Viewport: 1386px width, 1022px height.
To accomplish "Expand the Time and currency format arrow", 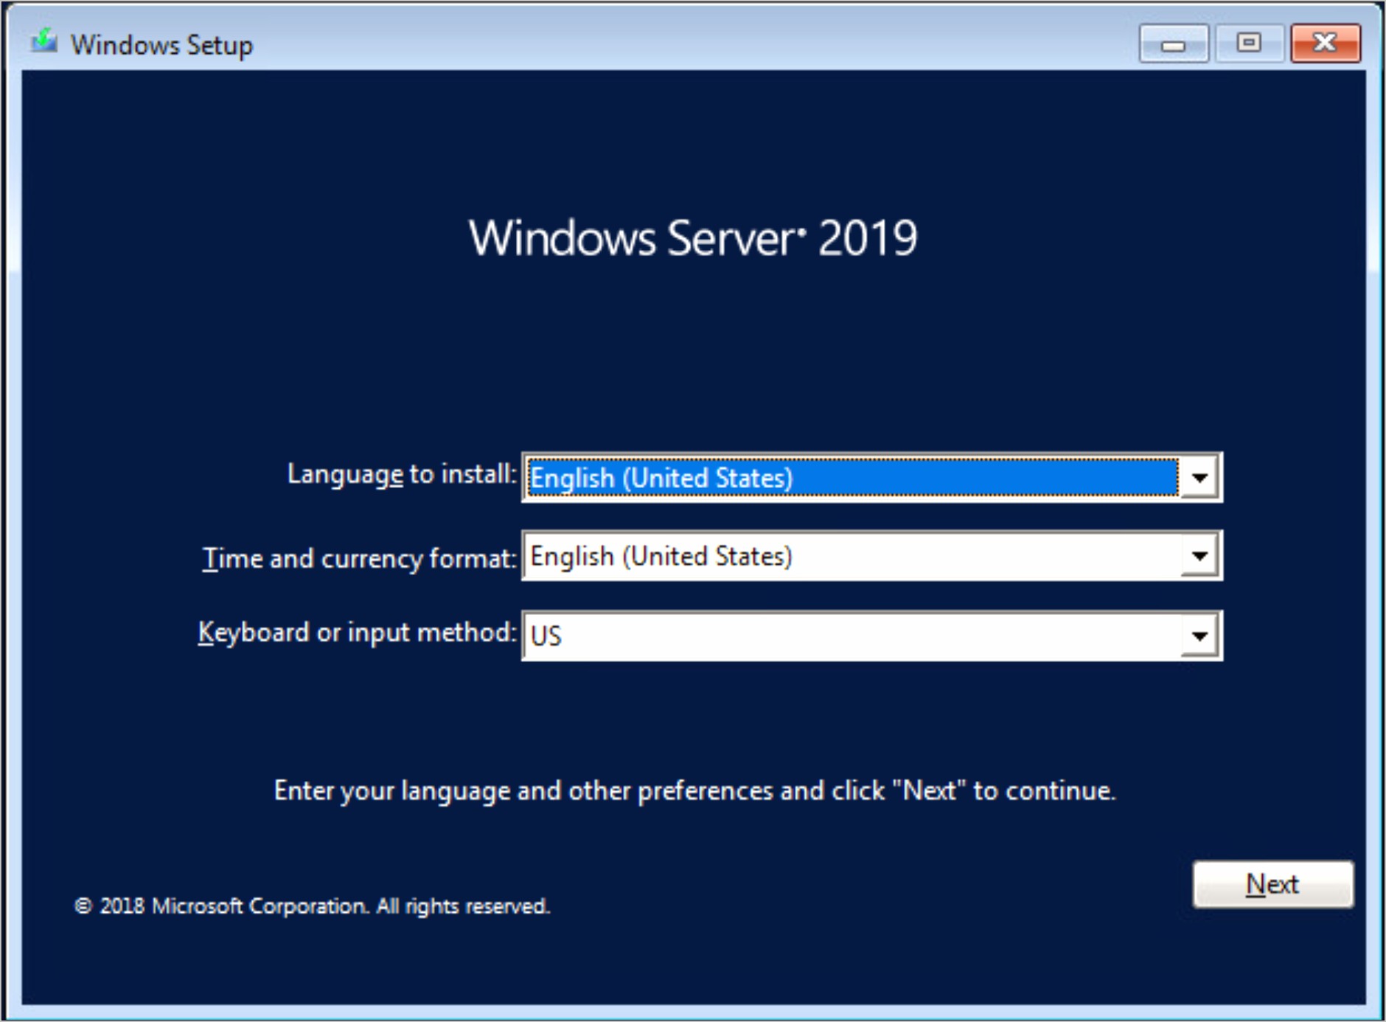I will (1199, 556).
